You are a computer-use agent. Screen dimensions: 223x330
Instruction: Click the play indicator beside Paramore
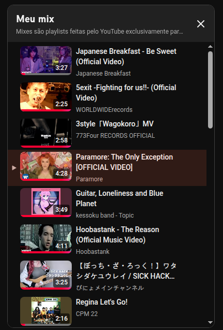[x=14, y=168]
